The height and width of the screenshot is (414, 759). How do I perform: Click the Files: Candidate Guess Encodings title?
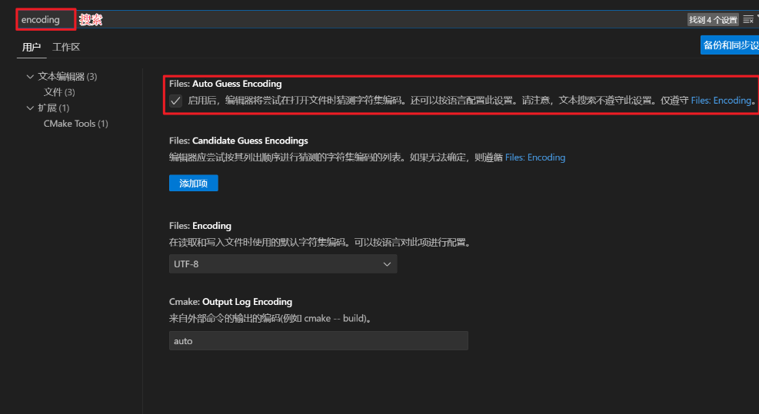pyautogui.click(x=238, y=141)
